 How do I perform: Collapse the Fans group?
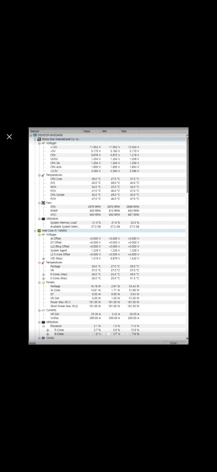click(40, 203)
